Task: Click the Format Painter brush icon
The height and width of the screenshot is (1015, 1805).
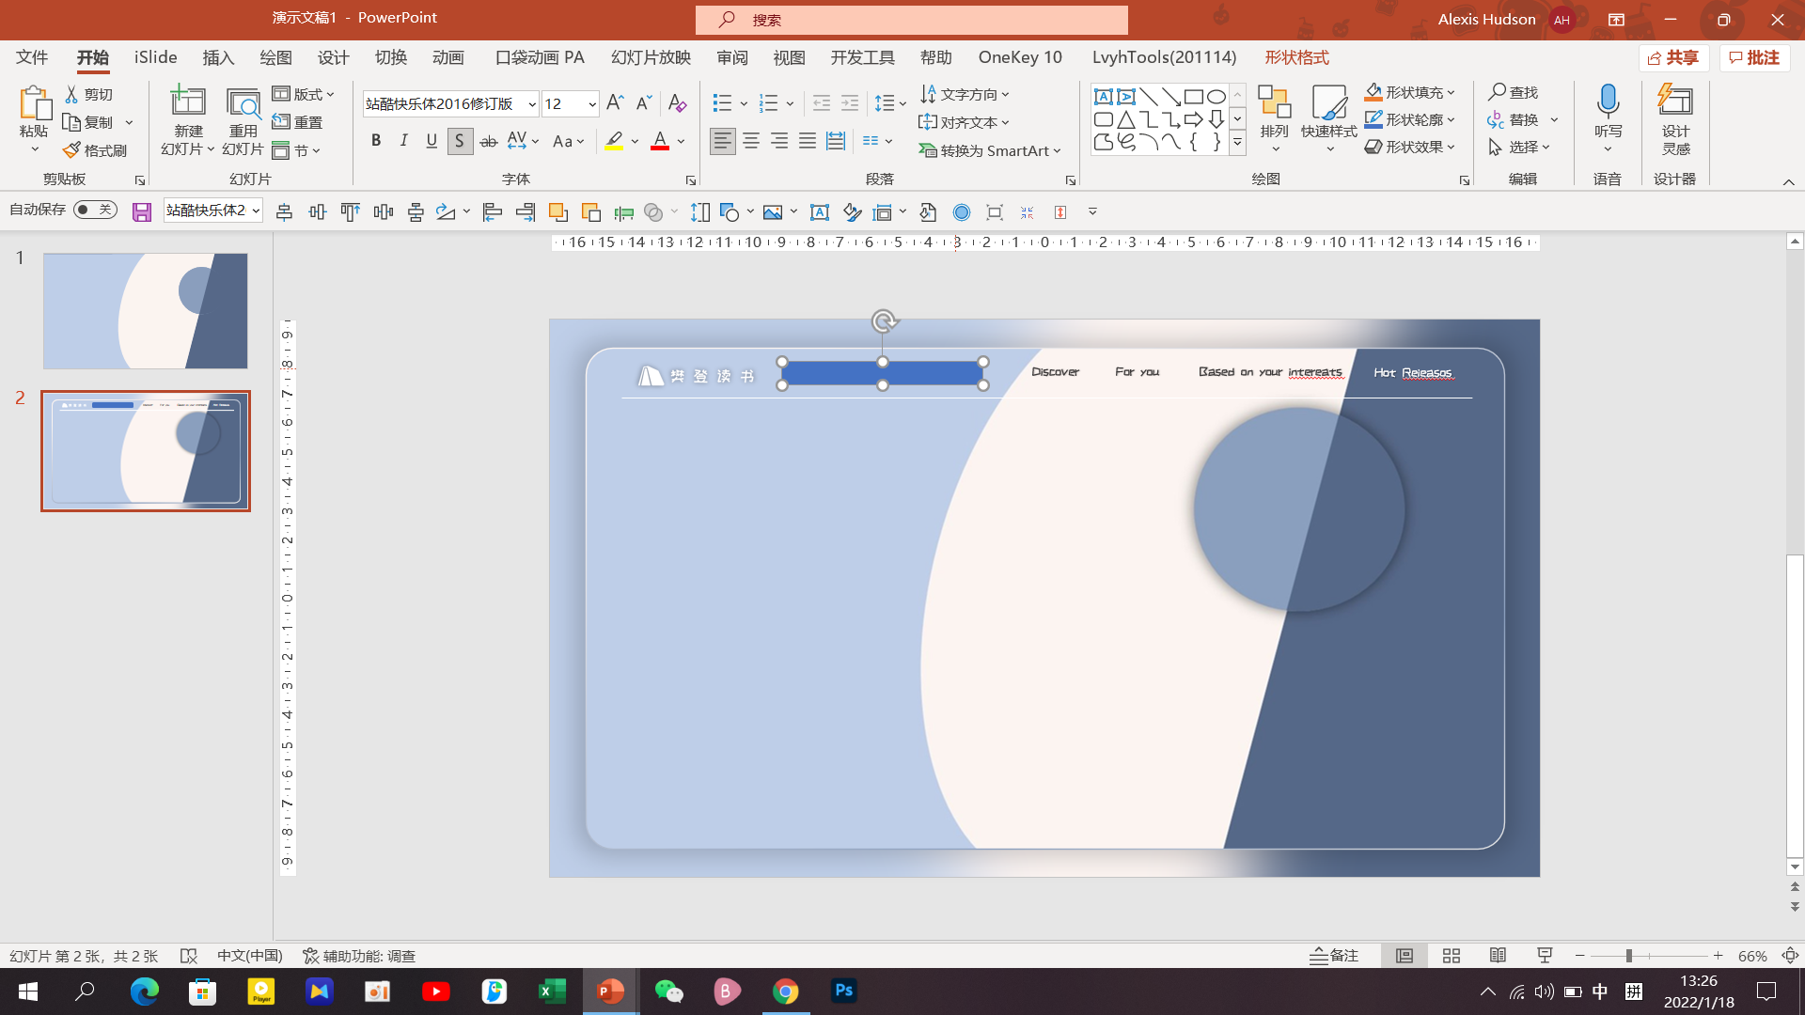Action: (72, 150)
